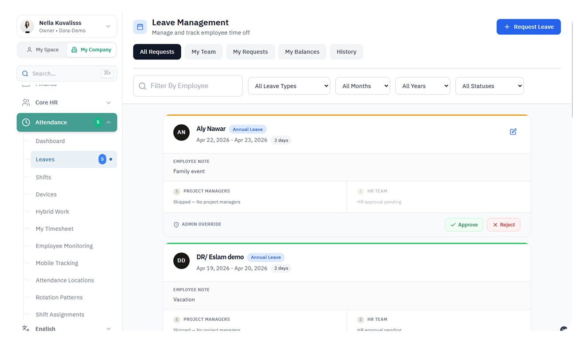This screenshot has height=342, width=585.
Task: Go to the My Balances tab
Action: (x=302, y=52)
